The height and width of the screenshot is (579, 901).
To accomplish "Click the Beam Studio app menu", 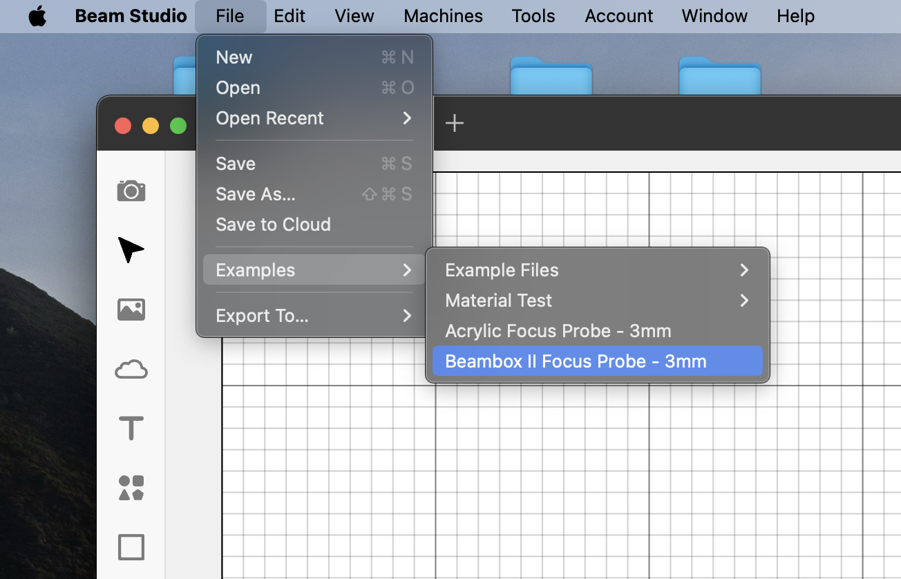I will (x=131, y=16).
